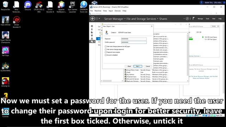
Task: Click 'File and Storage Services' breadcrumb
Action: tap(141, 19)
